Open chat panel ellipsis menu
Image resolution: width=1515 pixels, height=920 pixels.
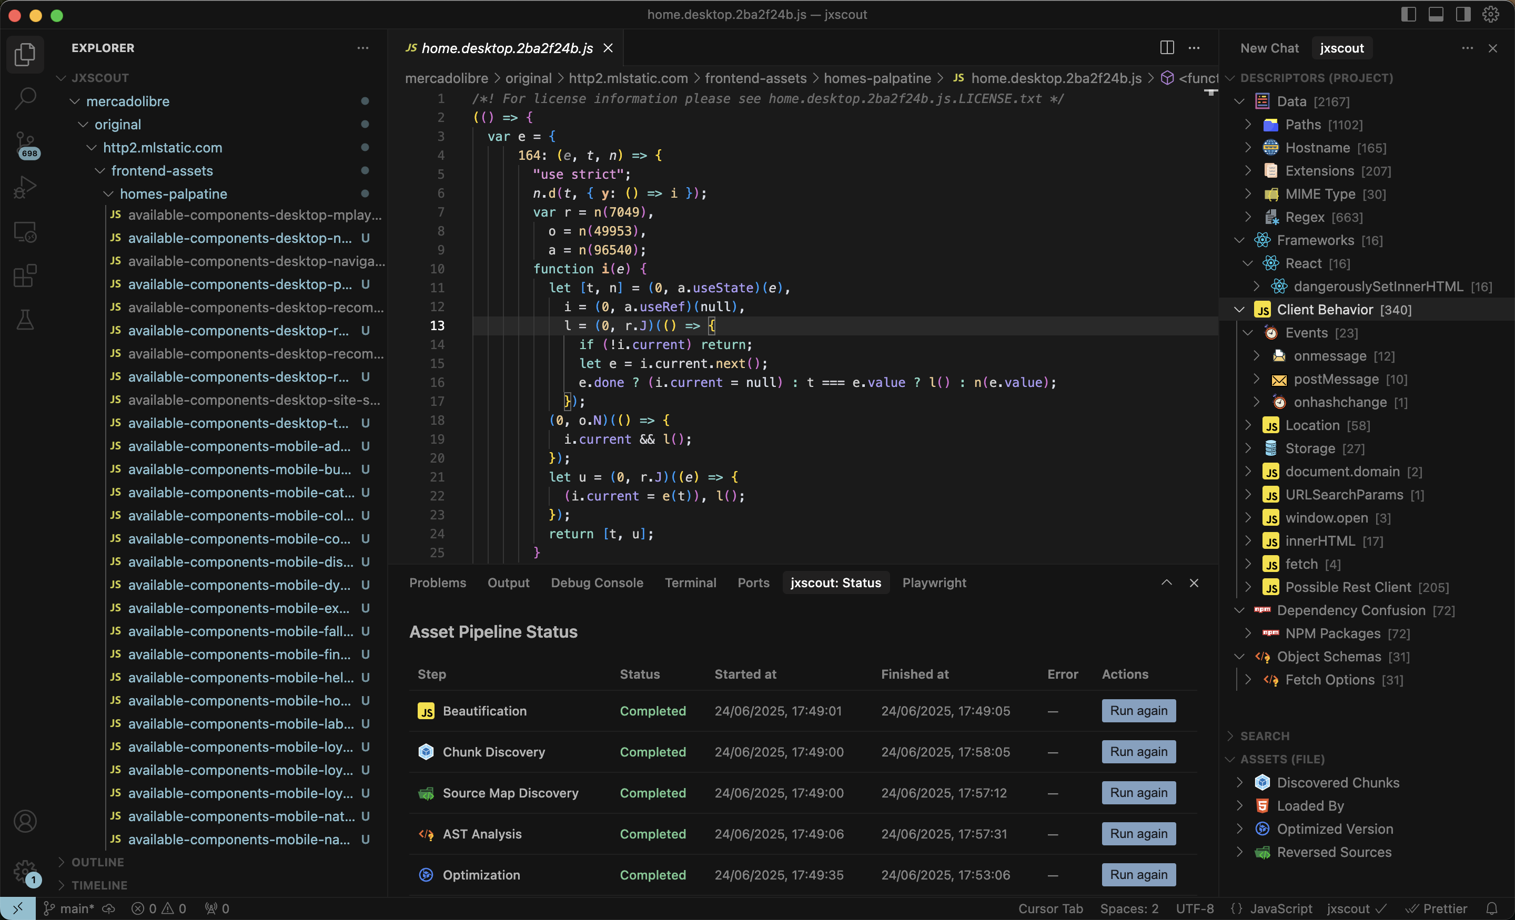click(x=1468, y=48)
